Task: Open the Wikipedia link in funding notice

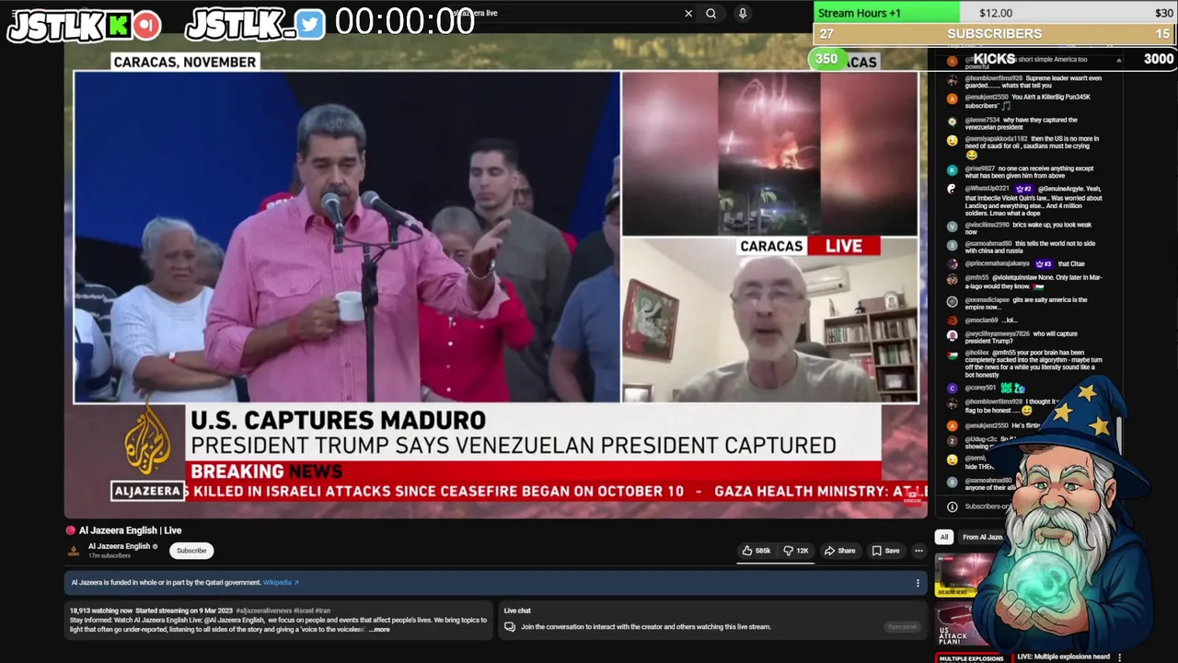Action: [281, 583]
